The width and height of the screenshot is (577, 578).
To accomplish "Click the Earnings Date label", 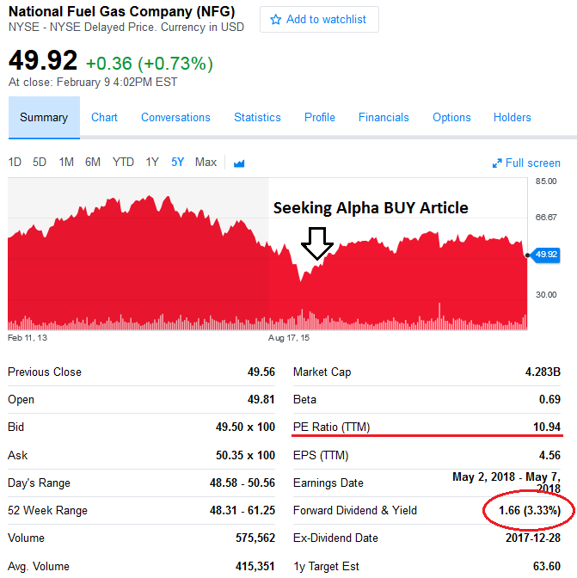I will coord(328,483).
